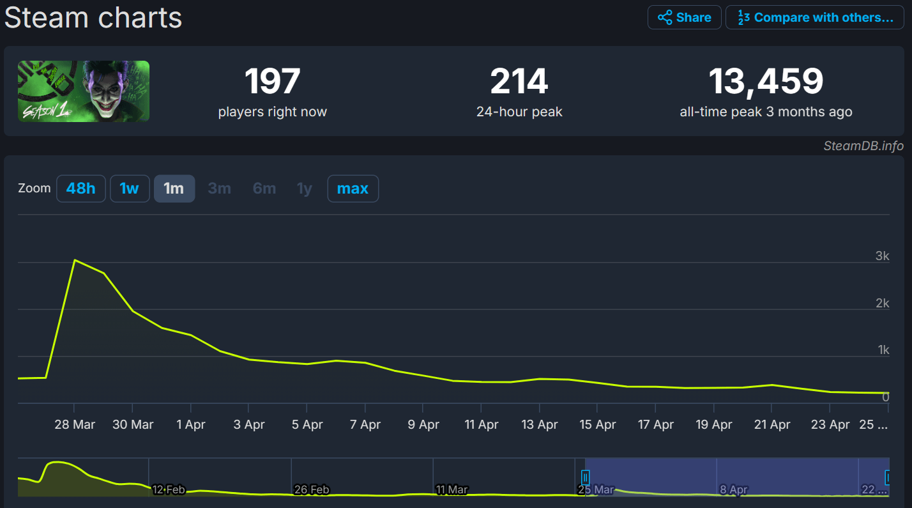Click the Zoom label
This screenshot has width=912, height=508.
[34, 189]
